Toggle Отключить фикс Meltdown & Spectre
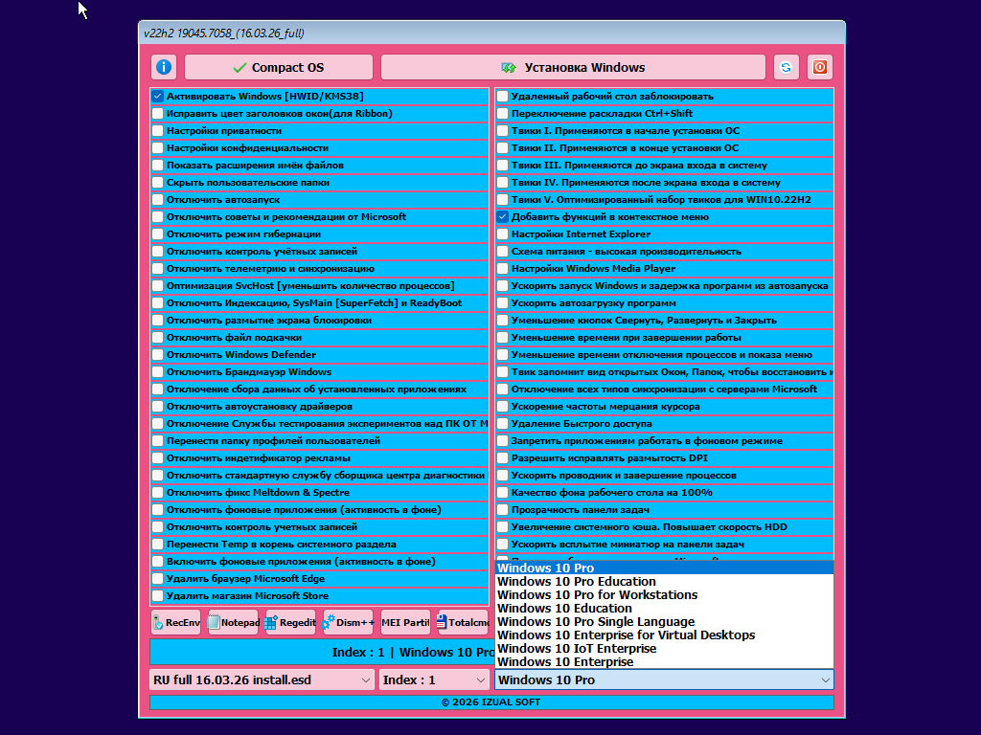The height and width of the screenshot is (735, 981). point(158,493)
